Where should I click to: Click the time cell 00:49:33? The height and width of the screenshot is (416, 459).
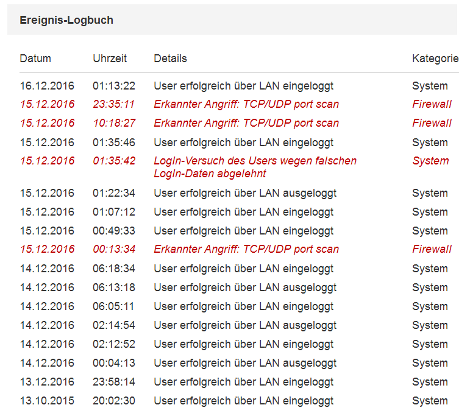(x=114, y=231)
